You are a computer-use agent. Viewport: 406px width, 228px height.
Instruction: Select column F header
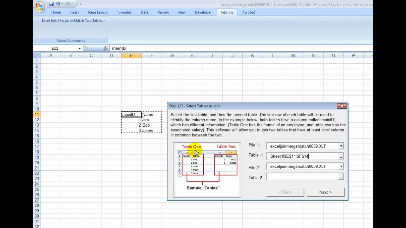[152, 55]
